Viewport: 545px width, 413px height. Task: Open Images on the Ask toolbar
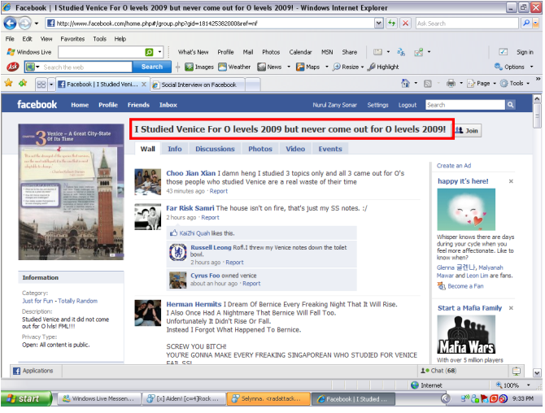click(198, 67)
